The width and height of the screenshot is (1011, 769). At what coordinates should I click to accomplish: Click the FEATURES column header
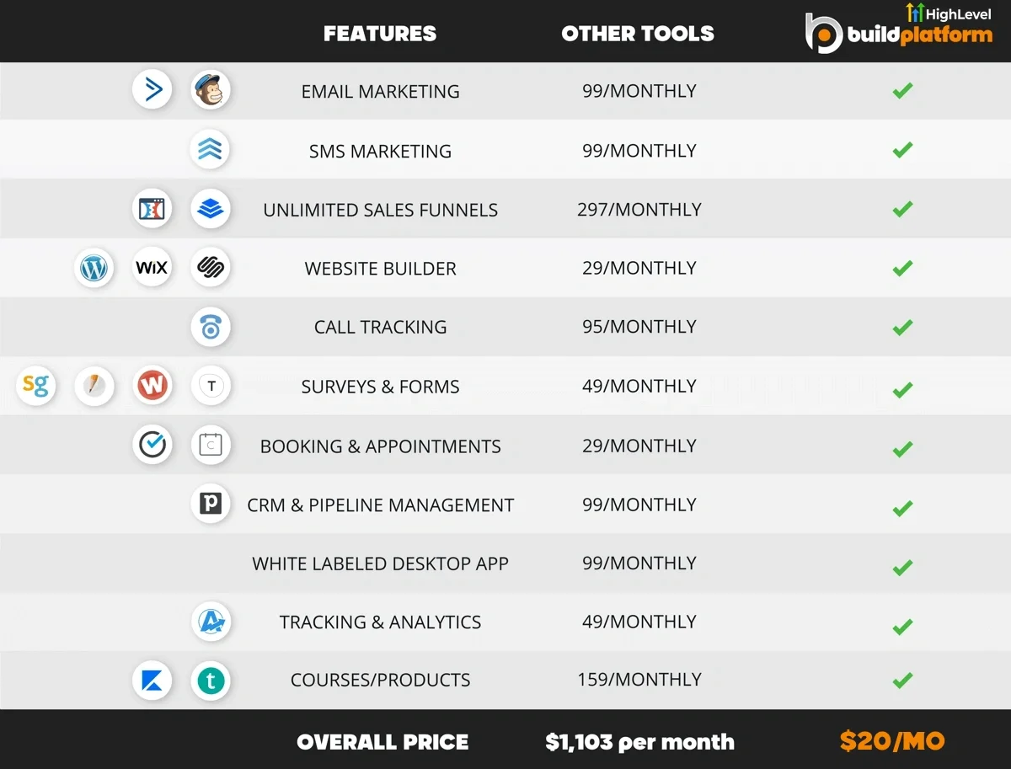[x=380, y=34]
